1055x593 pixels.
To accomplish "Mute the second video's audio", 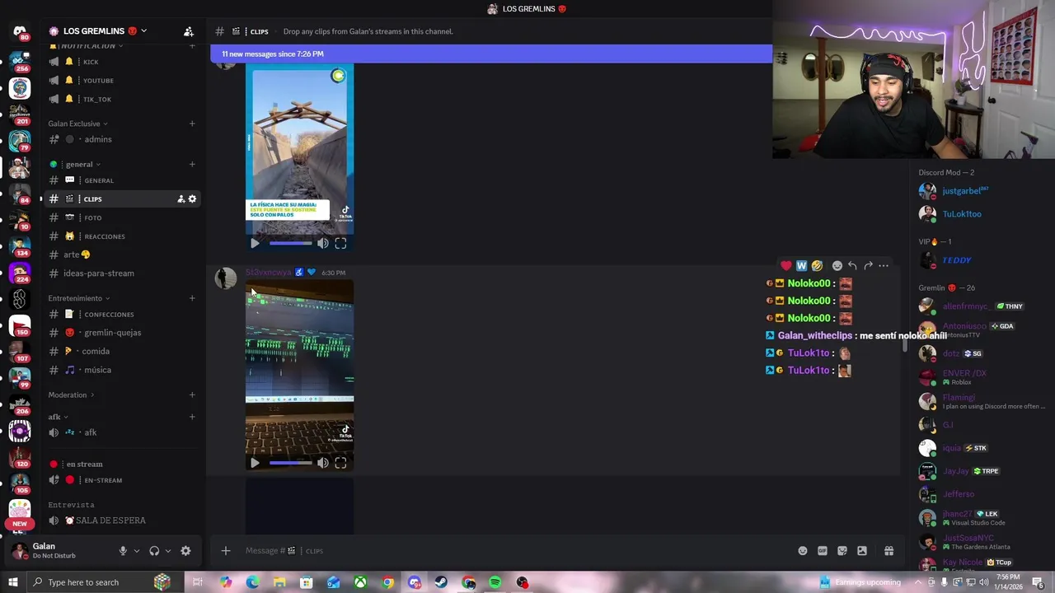I will [x=323, y=463].
